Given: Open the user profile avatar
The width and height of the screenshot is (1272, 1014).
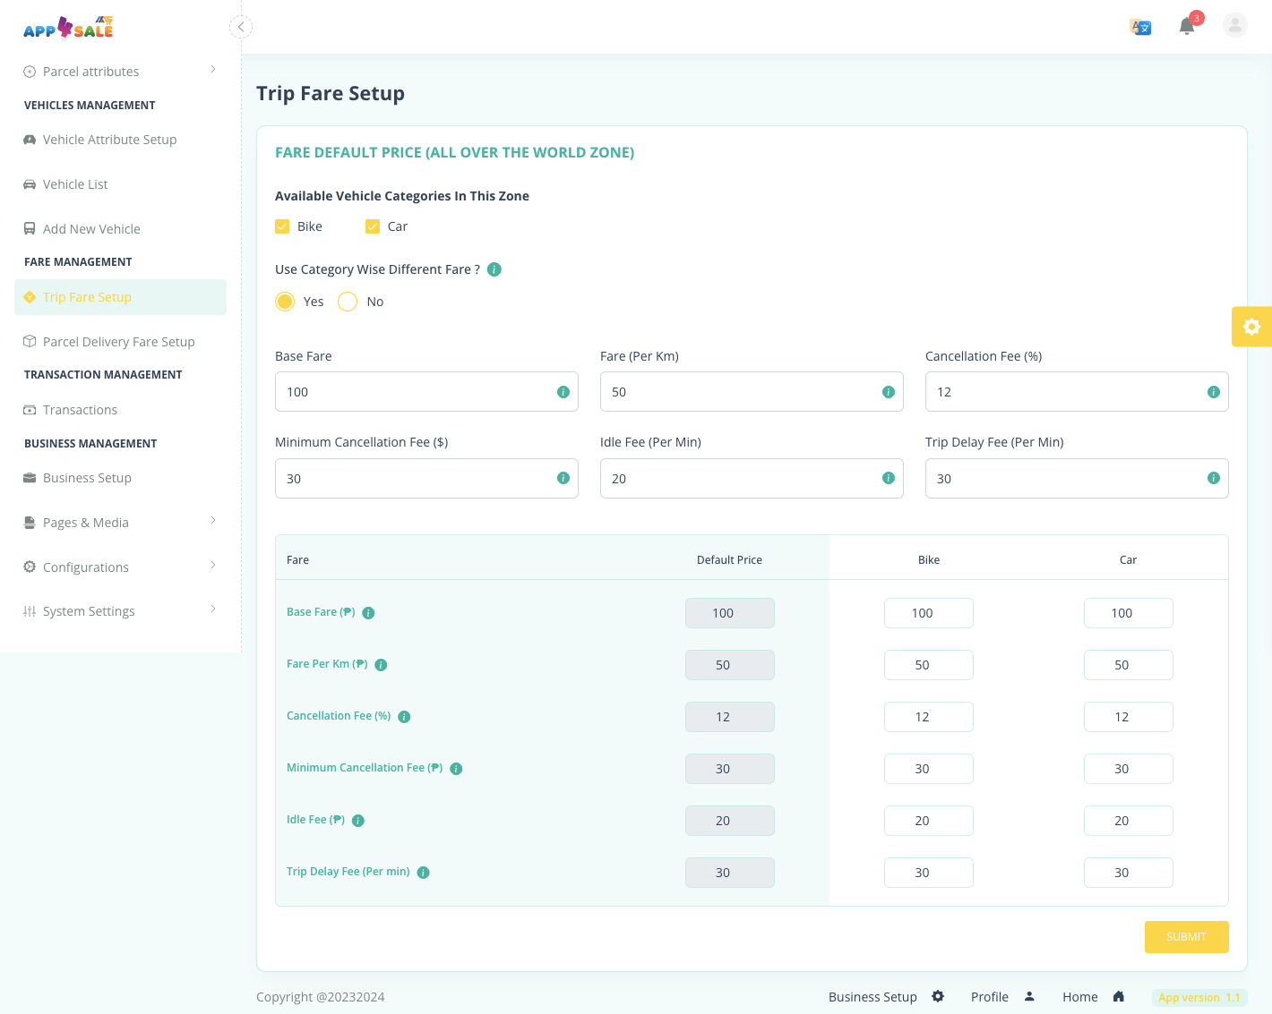Looking at the screenshot, I should click(x=1235, y=25).
